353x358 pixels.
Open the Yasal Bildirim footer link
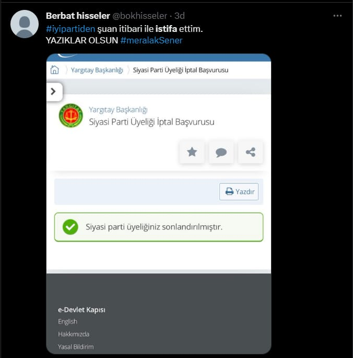point(76,347)
